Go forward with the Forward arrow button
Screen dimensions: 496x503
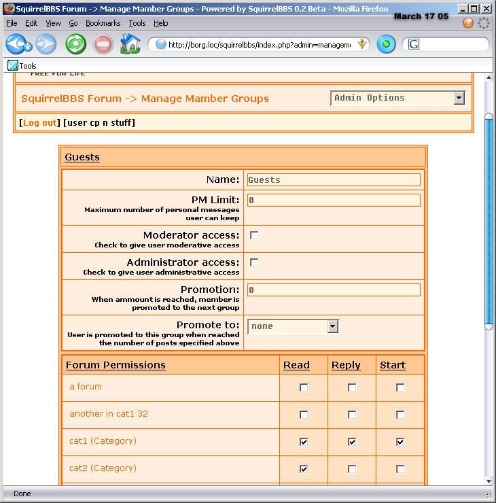click(46, 44)
